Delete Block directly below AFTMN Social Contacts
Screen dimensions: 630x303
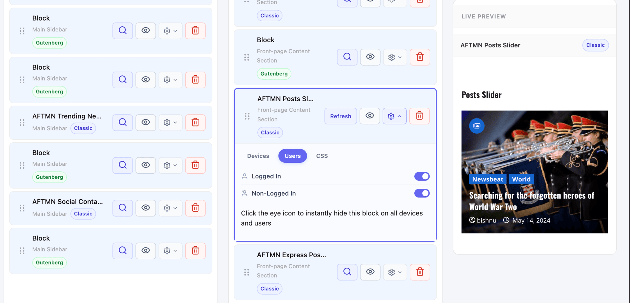click(x=195, y=251)
